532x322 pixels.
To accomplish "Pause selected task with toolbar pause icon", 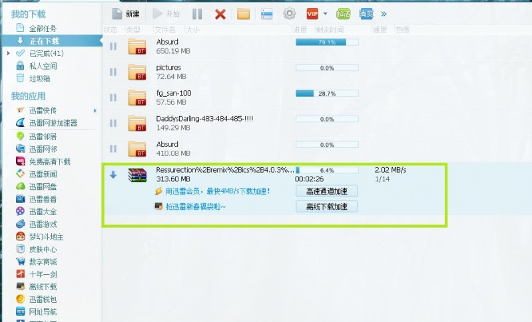I will tap(197, 14).
